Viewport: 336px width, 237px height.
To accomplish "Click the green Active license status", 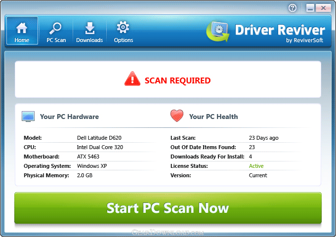I will click(256, 166).
